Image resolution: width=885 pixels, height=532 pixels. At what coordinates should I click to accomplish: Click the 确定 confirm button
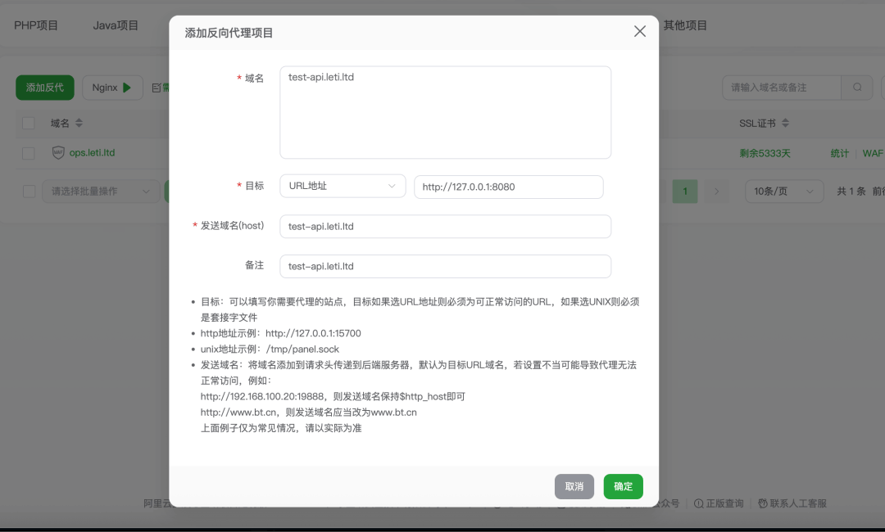point(623,486)
